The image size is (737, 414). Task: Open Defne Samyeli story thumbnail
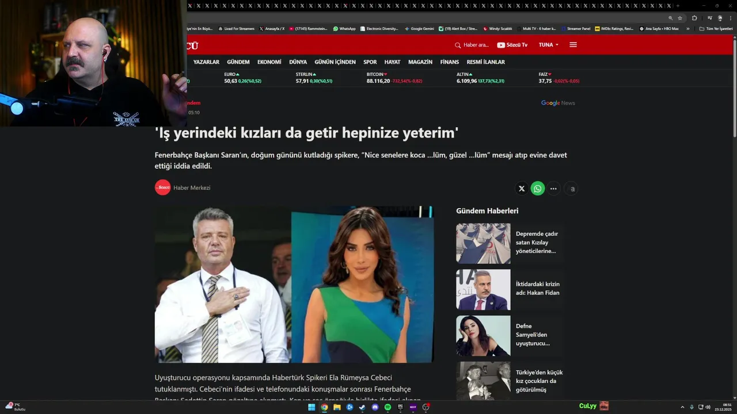point(483,336)
